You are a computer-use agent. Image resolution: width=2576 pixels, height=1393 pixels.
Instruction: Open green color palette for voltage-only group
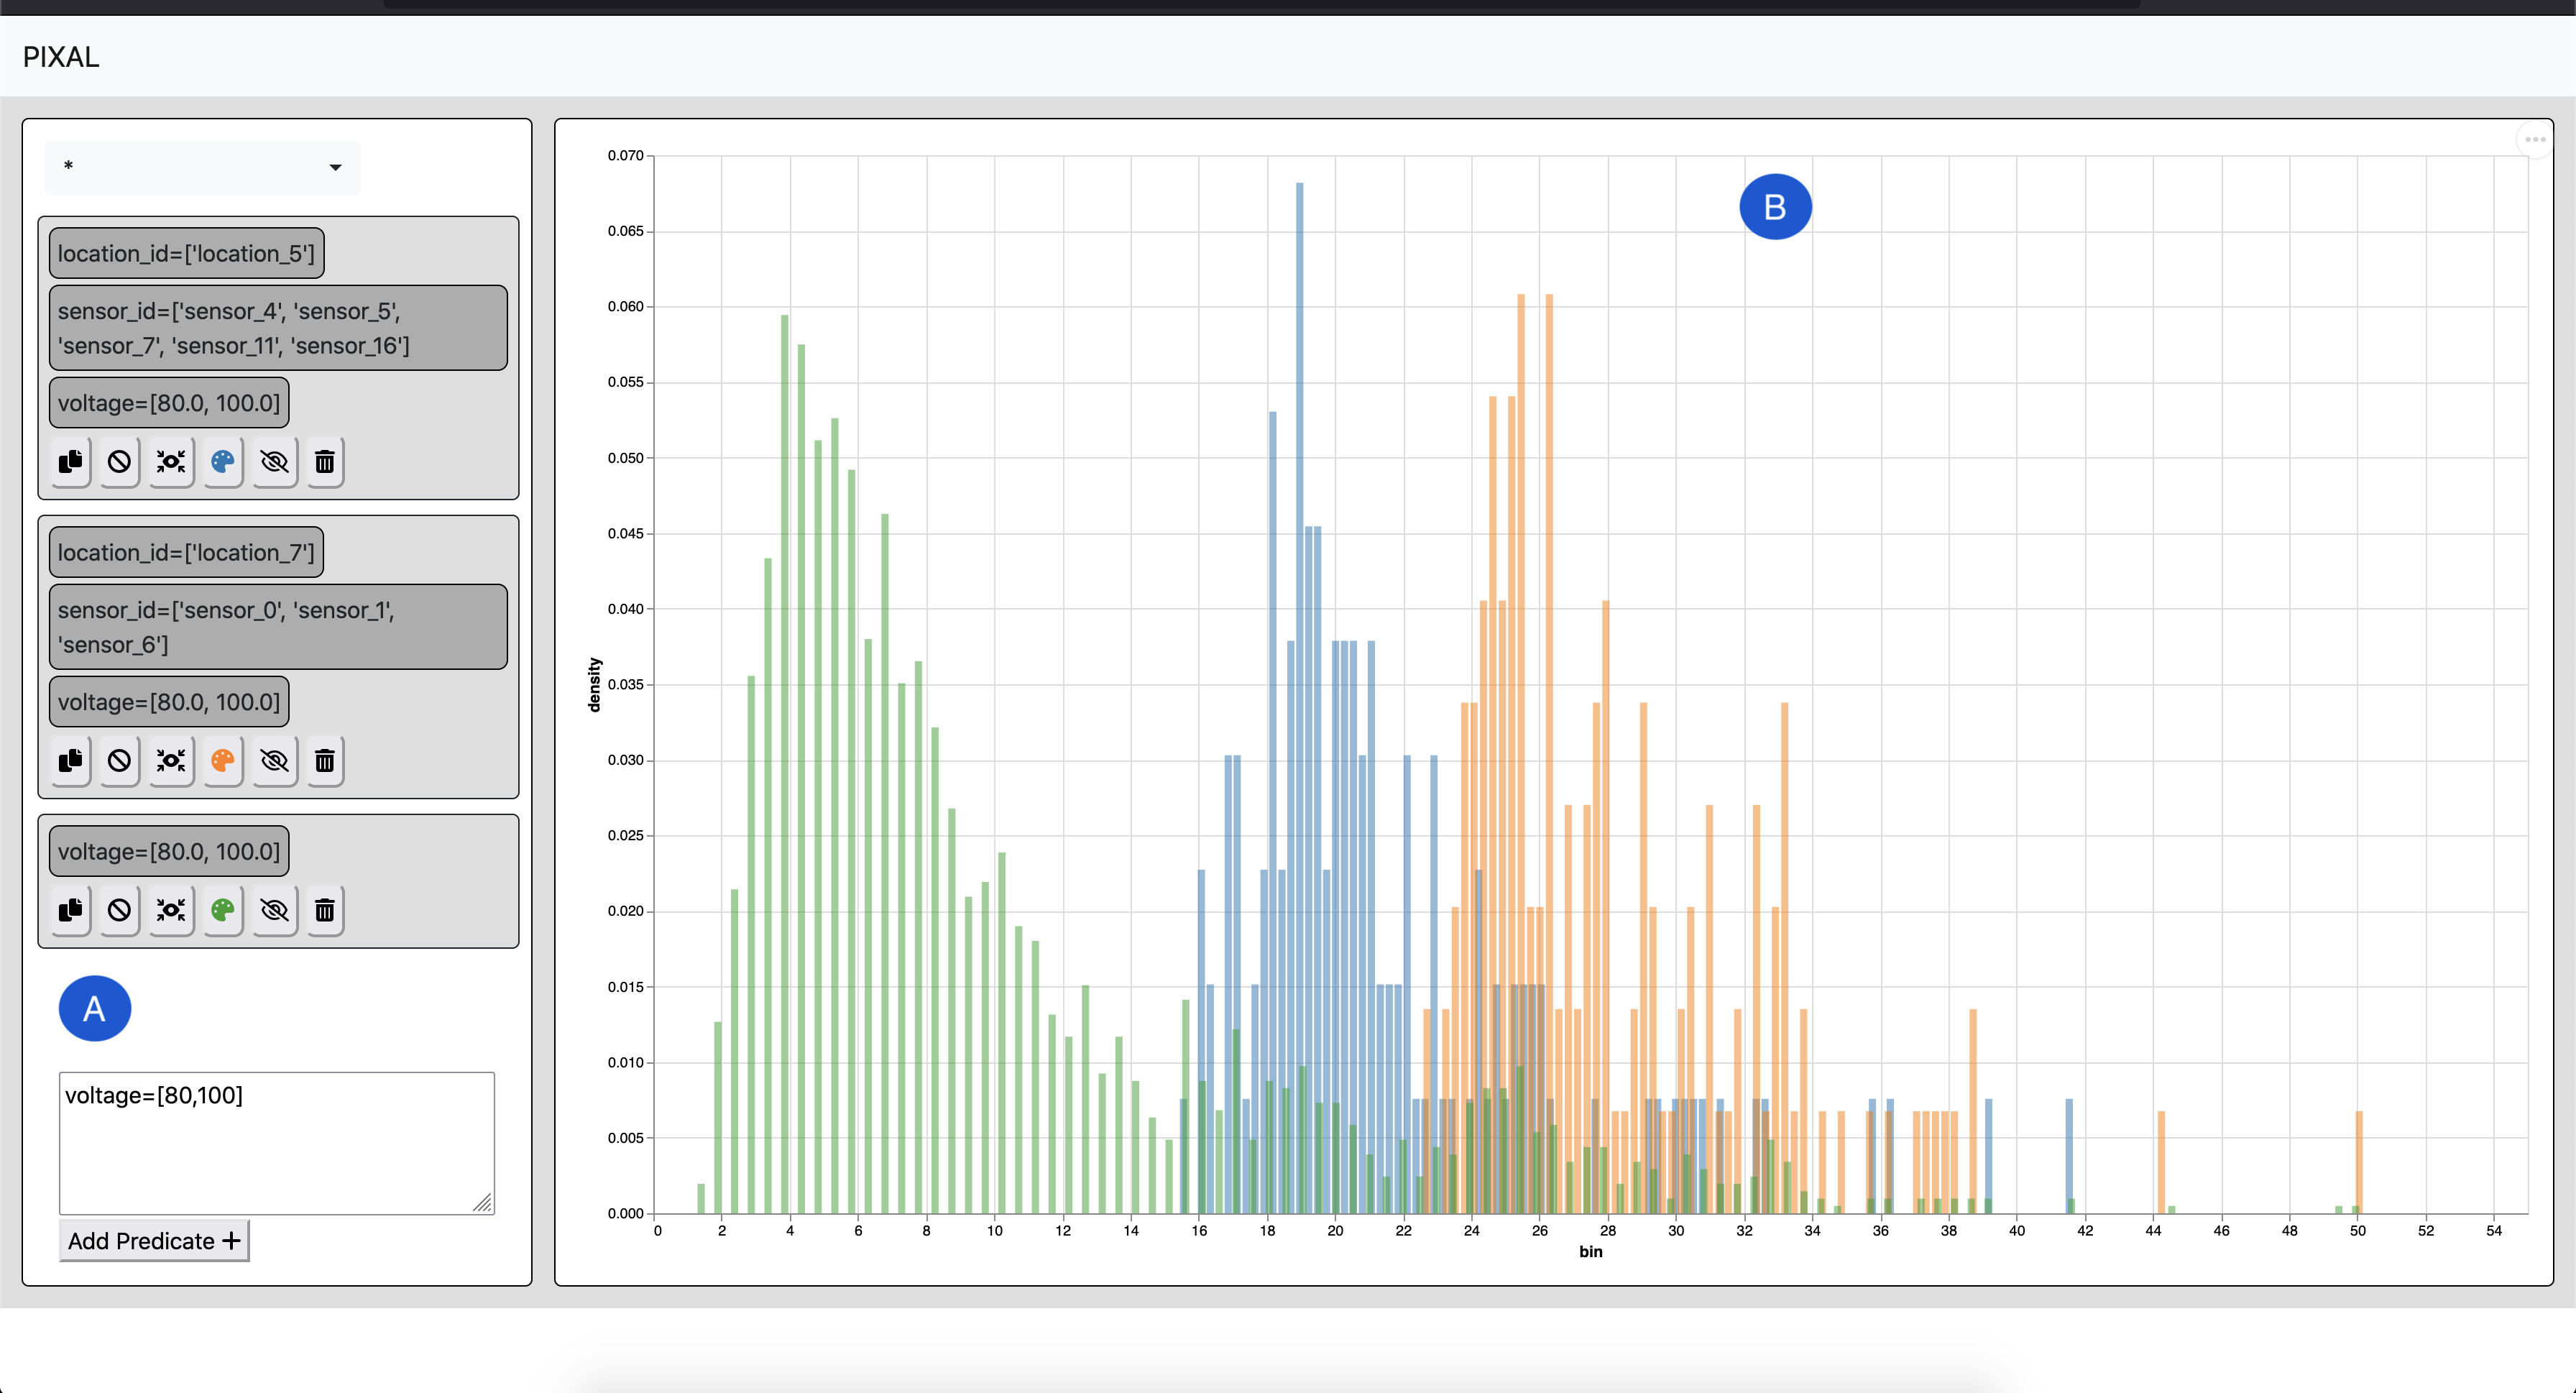point(223,910)
